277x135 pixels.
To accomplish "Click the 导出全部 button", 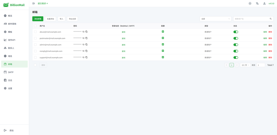I will coord(72,19).
